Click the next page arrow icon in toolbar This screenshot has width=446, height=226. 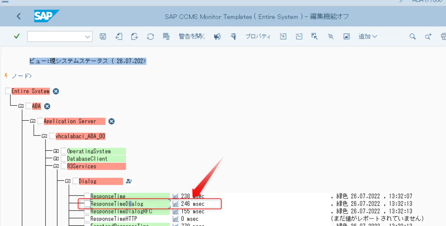134,36
